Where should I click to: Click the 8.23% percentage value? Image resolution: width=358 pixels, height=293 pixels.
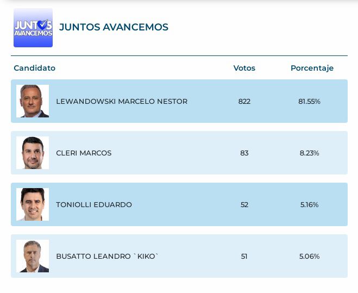309,153
